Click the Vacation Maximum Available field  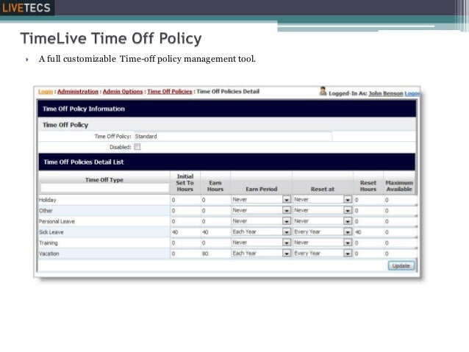tap(400, 254)
